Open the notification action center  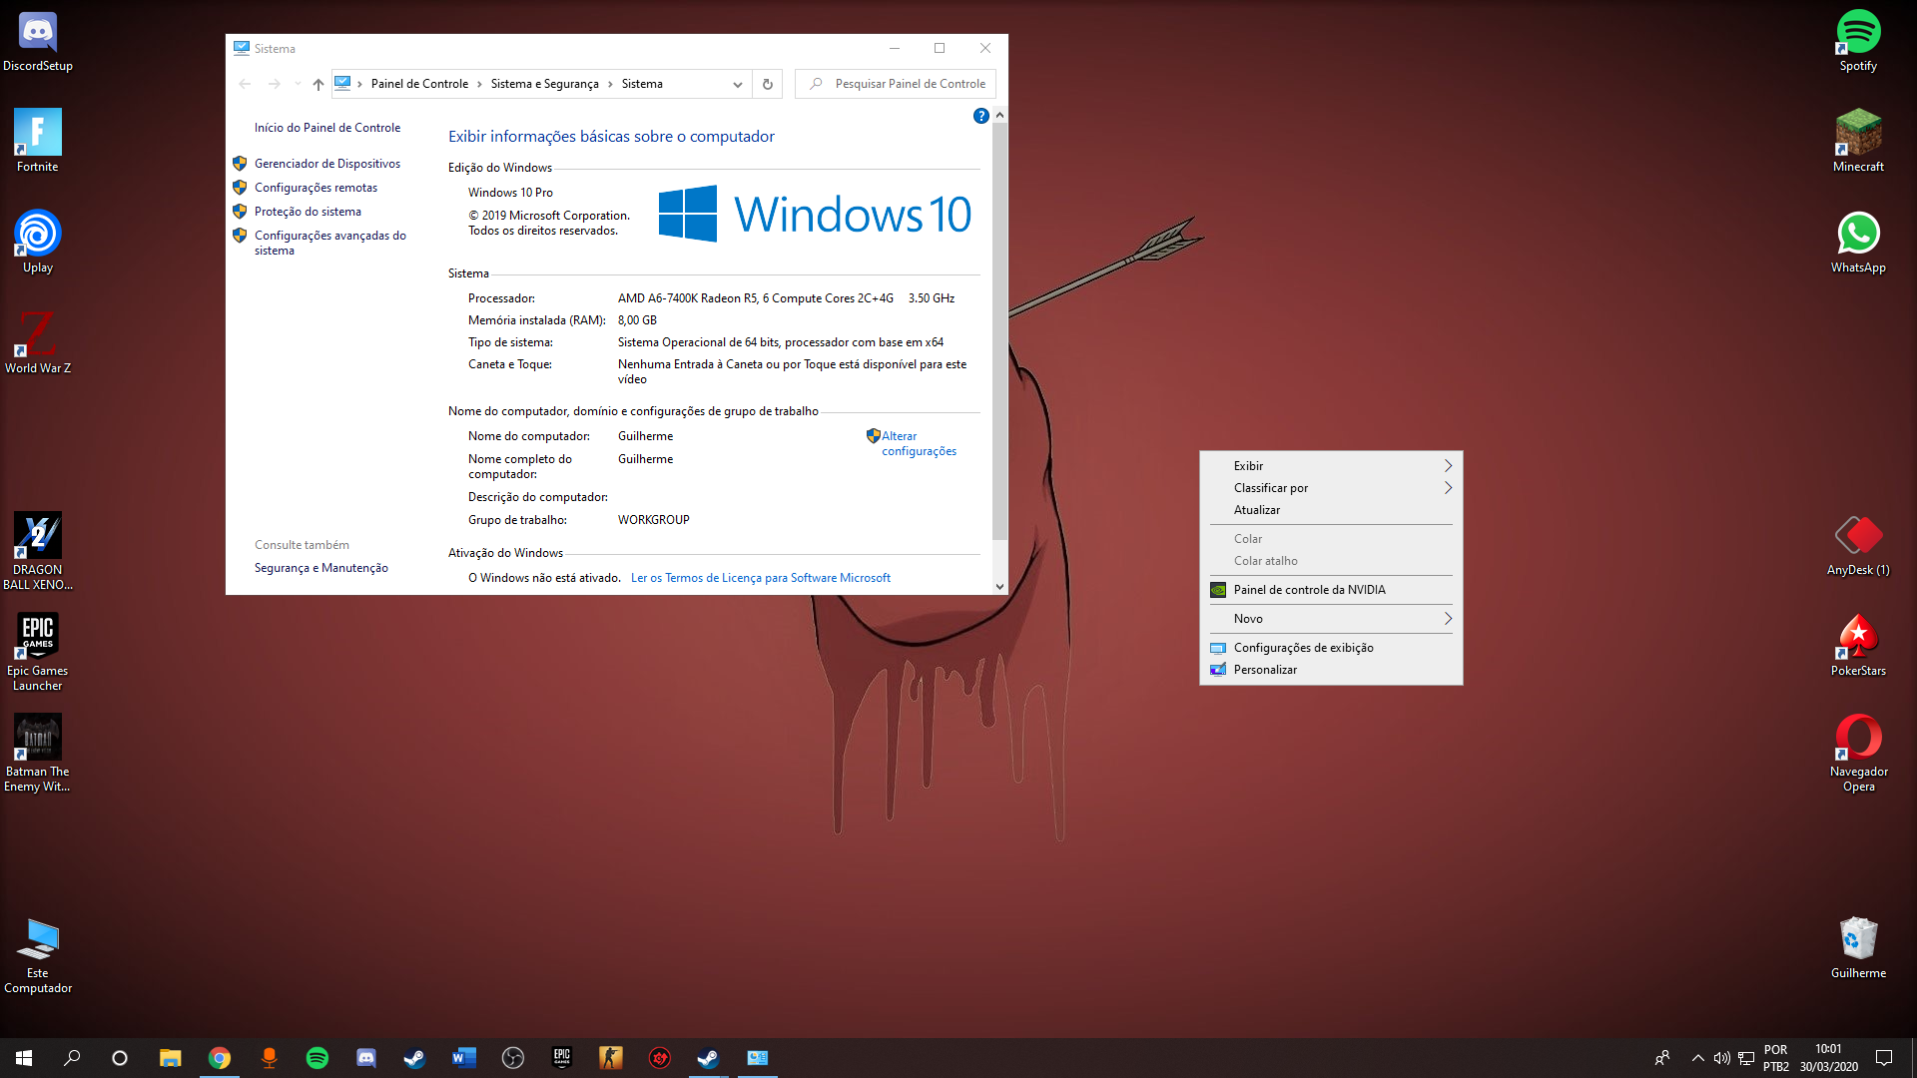tap(1884, 1058)
